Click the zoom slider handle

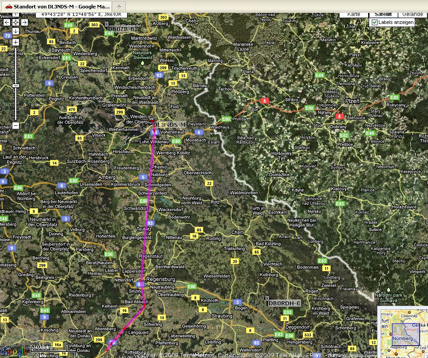(15, 86)
